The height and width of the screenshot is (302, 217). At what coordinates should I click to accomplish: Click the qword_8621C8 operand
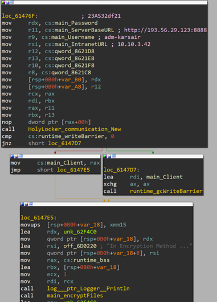pyautogui.click(x=71, y=73)
